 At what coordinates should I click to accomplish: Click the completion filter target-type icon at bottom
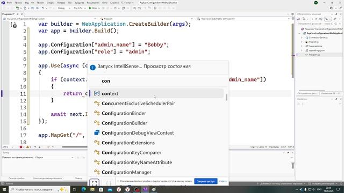pos(95,183)
